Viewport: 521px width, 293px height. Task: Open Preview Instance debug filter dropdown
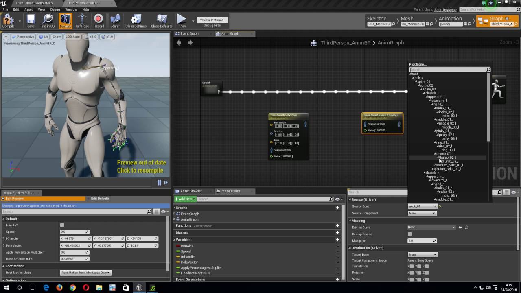coord(212,20)
